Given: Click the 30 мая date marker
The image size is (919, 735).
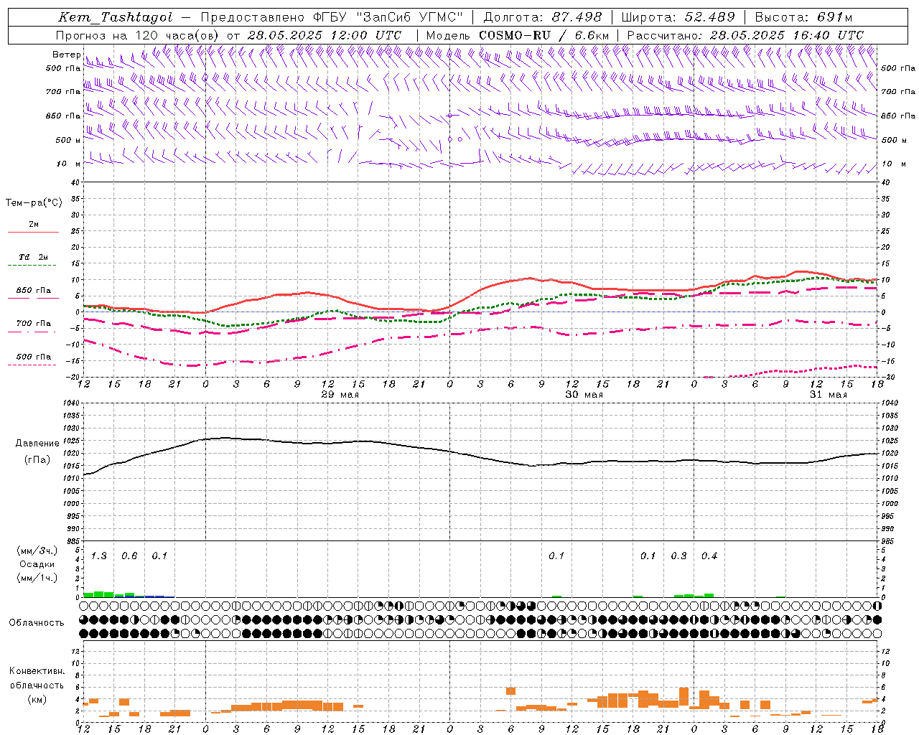Looking at the screenshot, I should coord(584,395).
